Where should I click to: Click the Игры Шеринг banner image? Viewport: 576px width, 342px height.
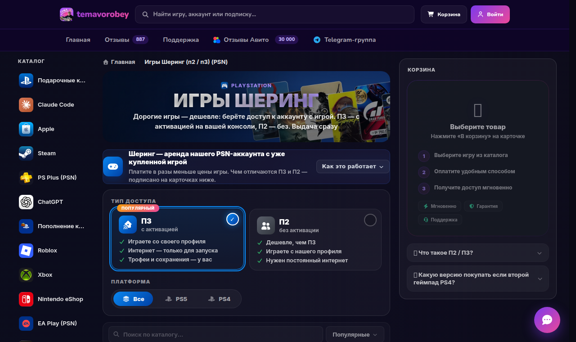tap(246, 107)
